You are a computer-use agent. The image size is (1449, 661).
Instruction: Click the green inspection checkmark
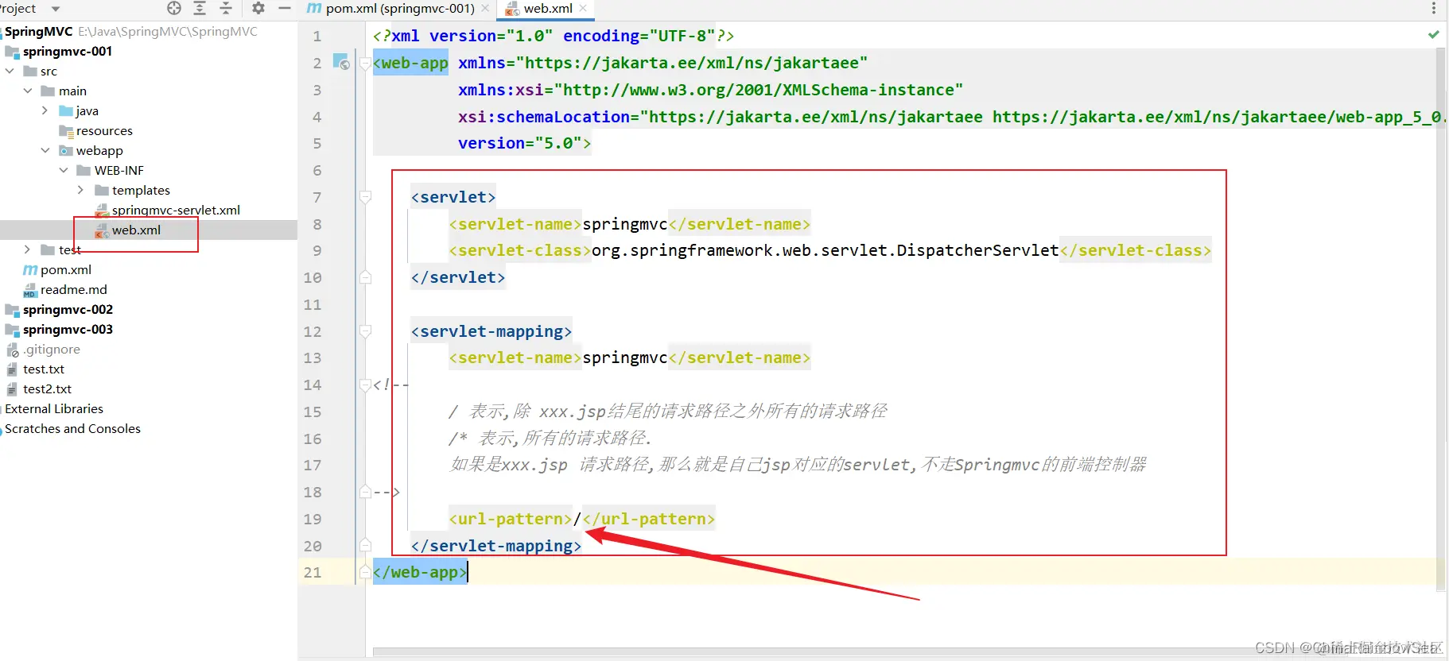click(1433, 35)
